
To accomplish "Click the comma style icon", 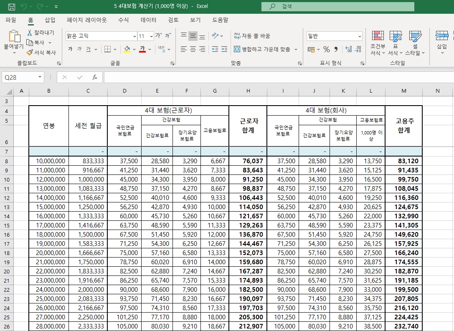I will (336, 49).
